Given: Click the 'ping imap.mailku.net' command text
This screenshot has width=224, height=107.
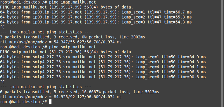Looking at the screenshot, I should pyautogui.click(x=73, y=2).
